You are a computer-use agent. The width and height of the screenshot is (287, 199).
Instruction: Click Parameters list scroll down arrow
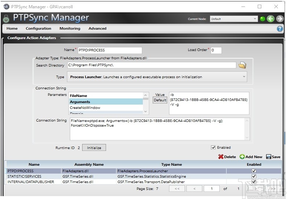pos(145,111)
